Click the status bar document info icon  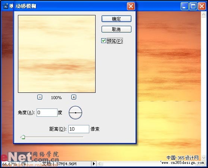coord(24,164)
